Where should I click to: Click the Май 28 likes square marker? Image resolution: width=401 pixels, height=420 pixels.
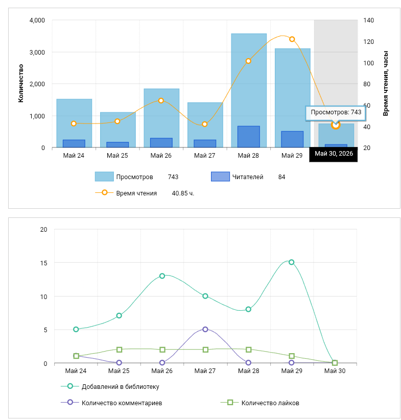click(248, 350)
